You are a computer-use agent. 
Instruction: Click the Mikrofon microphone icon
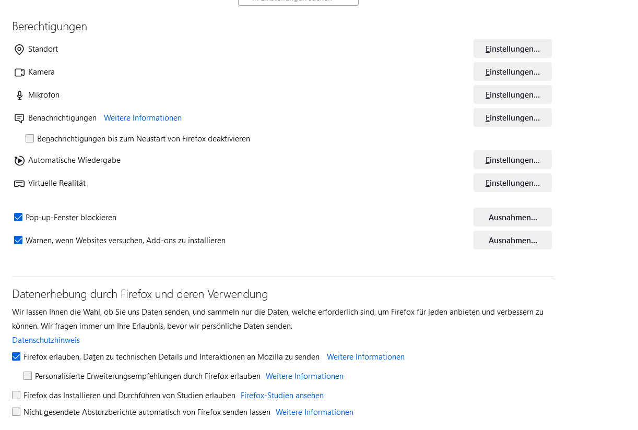(x=20, y=95)
